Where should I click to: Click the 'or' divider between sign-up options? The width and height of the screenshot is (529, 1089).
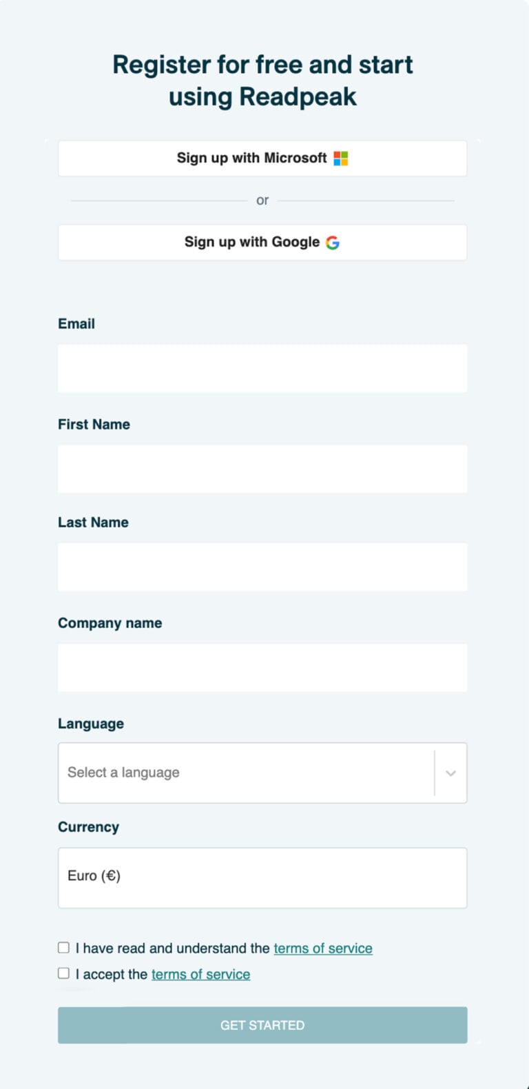pyautogui.click(x=262, y=200)
